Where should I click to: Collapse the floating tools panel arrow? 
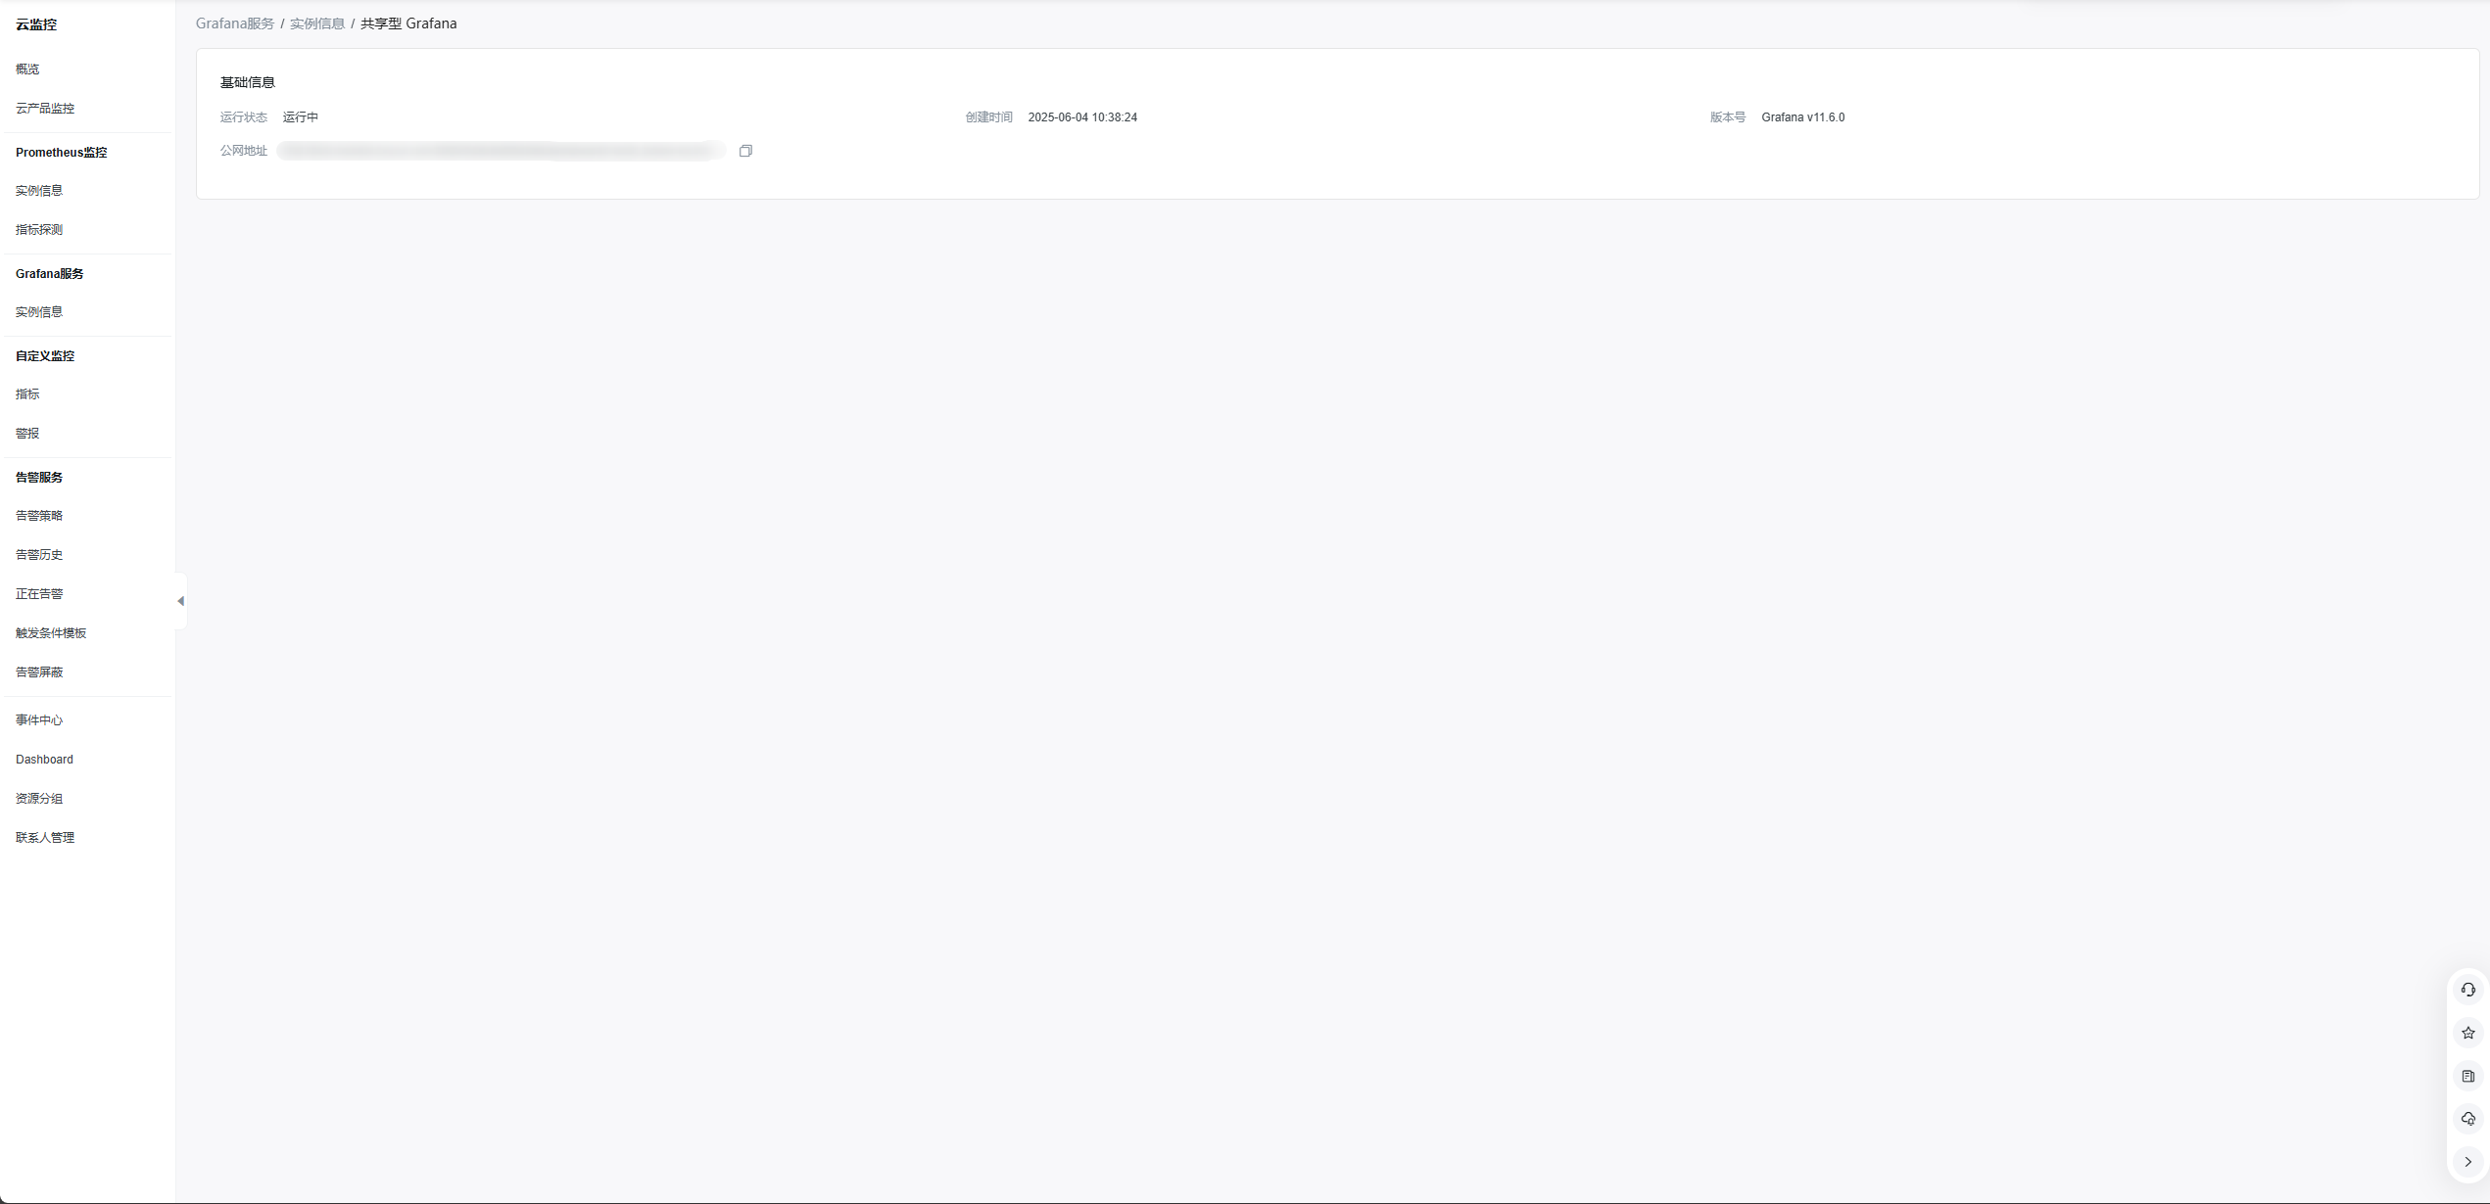click(2467, 1162)
